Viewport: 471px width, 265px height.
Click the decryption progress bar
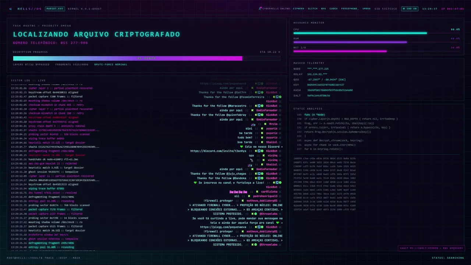[x=146, y=58]
